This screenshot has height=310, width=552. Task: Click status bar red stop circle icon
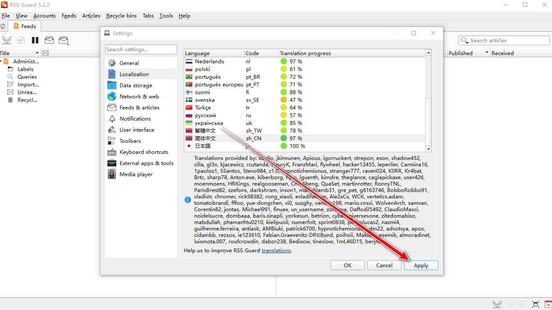click(x=523, y=304)
